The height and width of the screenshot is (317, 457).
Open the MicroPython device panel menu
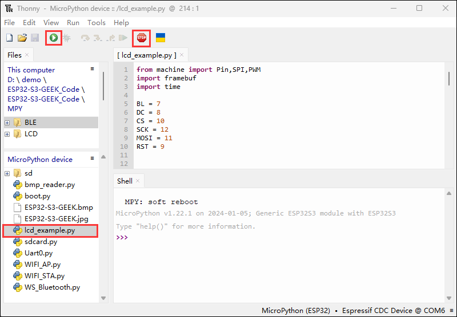92,158
